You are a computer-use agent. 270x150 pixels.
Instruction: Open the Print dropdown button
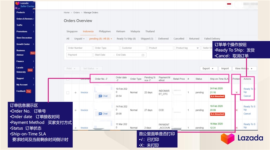coord(72,69)
